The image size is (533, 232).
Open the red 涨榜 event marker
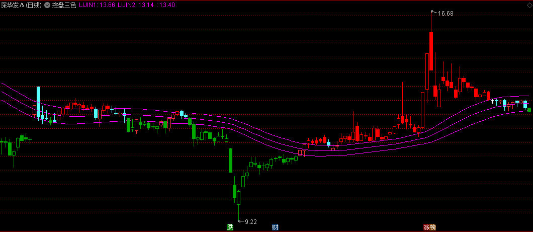[x=429, y=227]
